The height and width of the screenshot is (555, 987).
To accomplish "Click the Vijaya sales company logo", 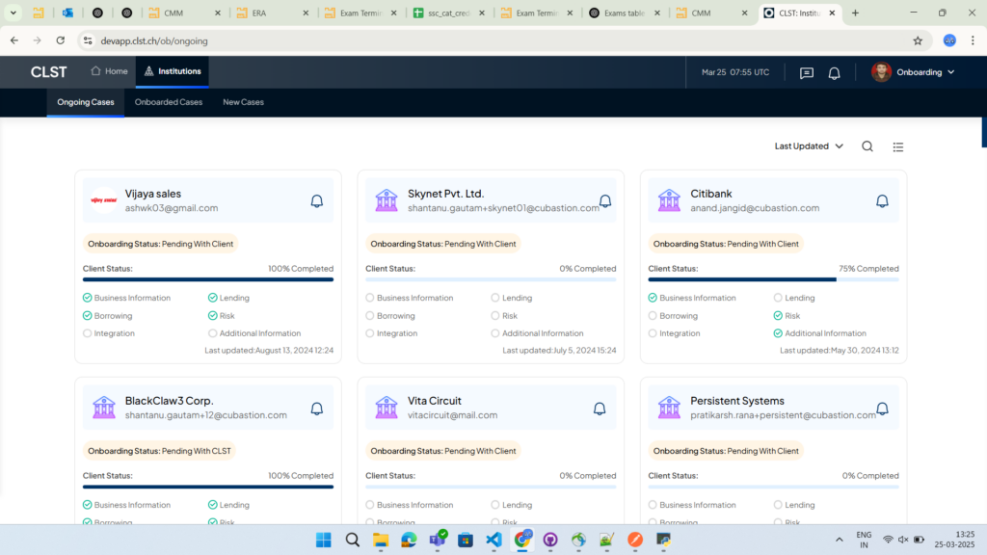I will (x=104, y=200).
